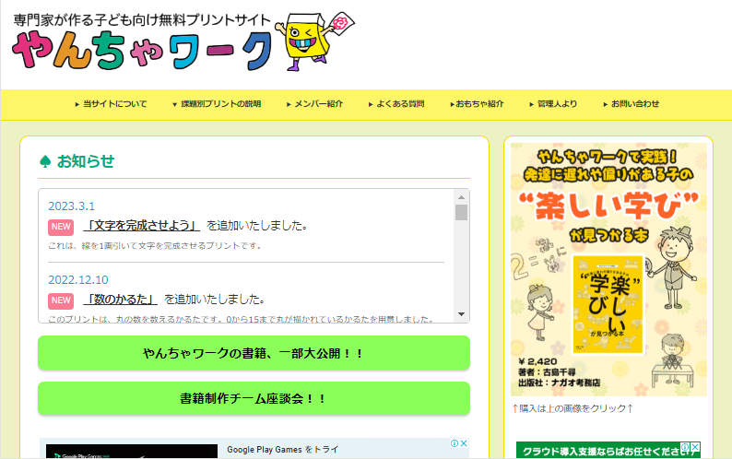732x459 pixels.
Task: Open 管理人より from navigation bar
Action: [x=553, y=103]
